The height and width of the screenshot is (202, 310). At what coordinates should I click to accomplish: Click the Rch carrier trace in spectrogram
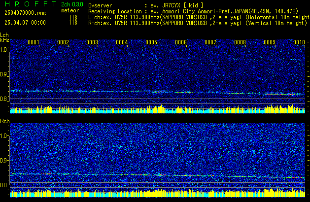click(157, 175)
